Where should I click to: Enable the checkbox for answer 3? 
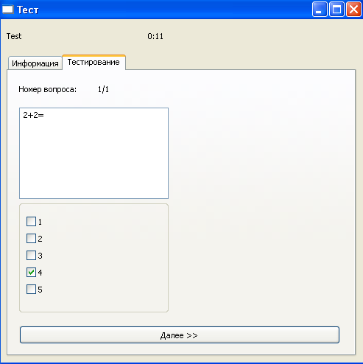31,256
